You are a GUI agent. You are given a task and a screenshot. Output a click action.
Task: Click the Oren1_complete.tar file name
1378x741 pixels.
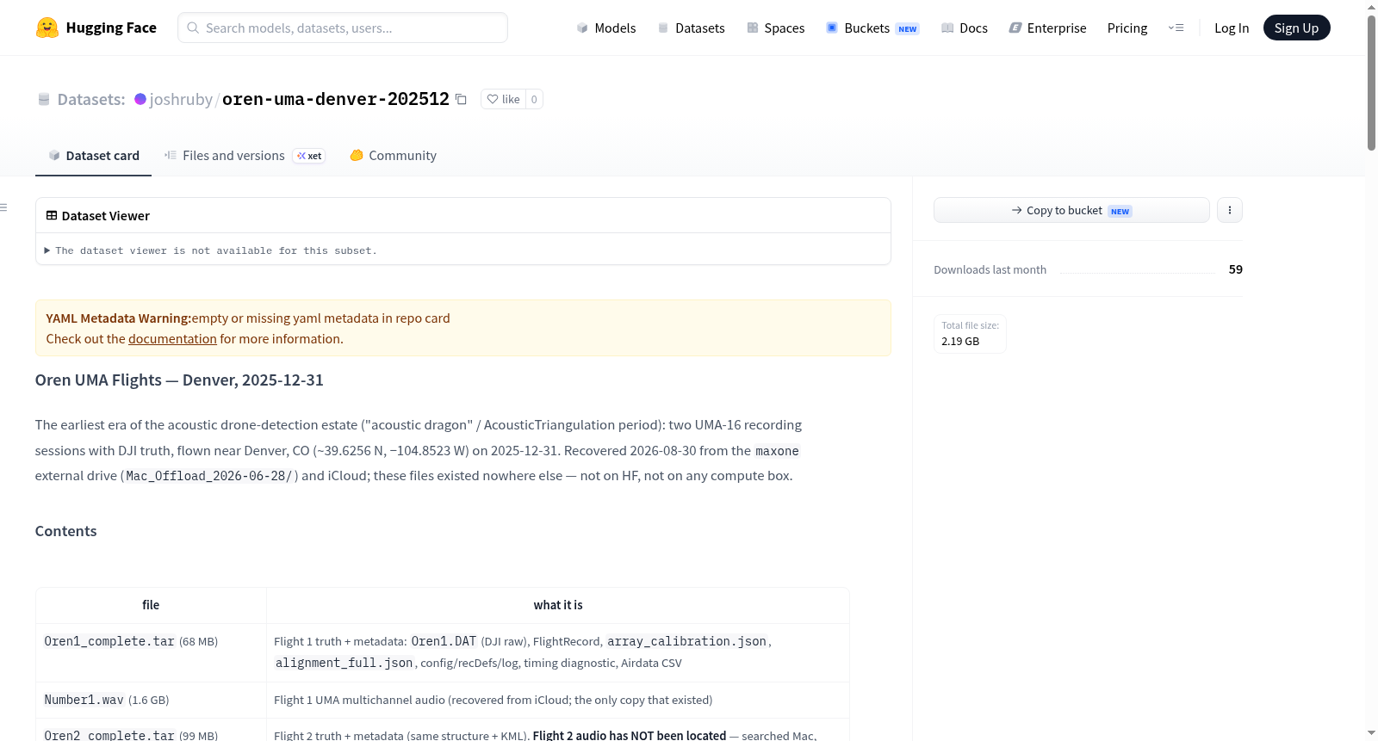tap(109, 641)
